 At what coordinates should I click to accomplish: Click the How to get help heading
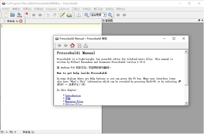pyautogui.click(x=82, y=73)
